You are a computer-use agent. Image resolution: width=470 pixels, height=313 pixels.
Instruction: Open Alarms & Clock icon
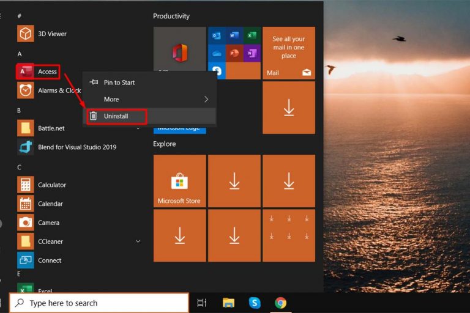[26, 90]
